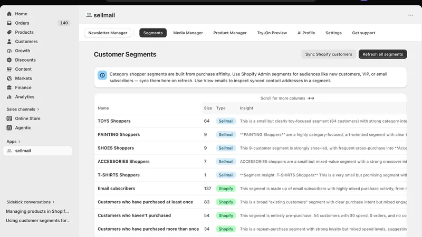Open 'Managing products in Shopif...' conversation
This screenshot has height=237, width=422.
coord(37,211)
